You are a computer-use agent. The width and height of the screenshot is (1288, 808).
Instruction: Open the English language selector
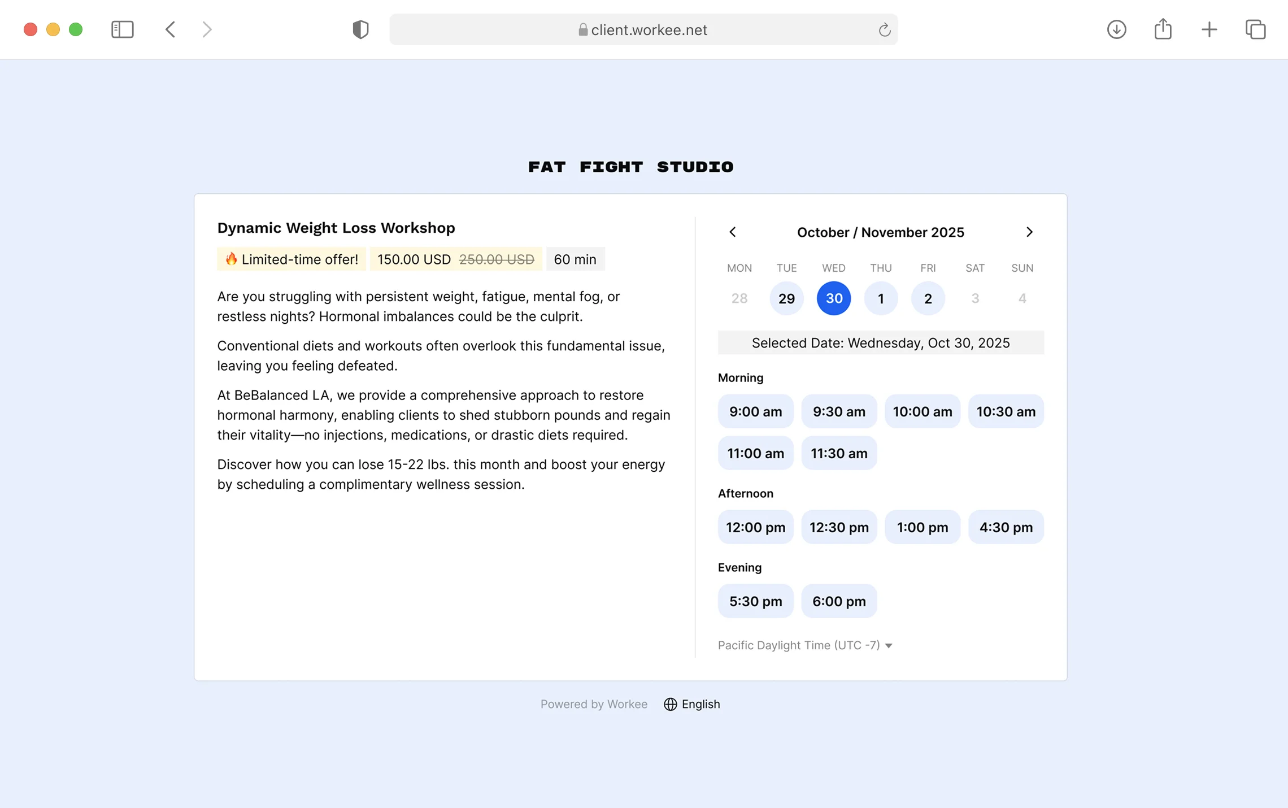(x=692, y=704)
